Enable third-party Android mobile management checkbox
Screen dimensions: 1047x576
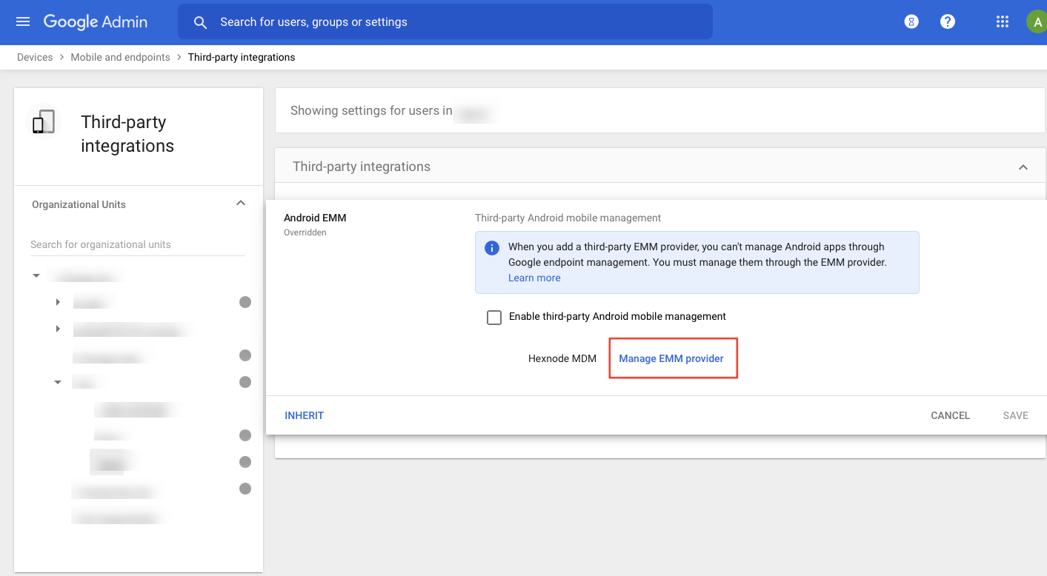(x=494, y=318)
